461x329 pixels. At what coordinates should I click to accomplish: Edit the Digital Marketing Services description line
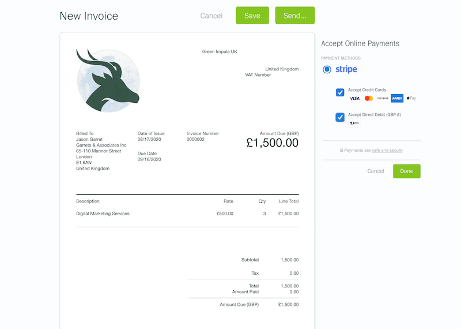pos(103,214)
